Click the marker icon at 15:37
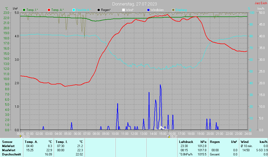 (x=168, y=136)
